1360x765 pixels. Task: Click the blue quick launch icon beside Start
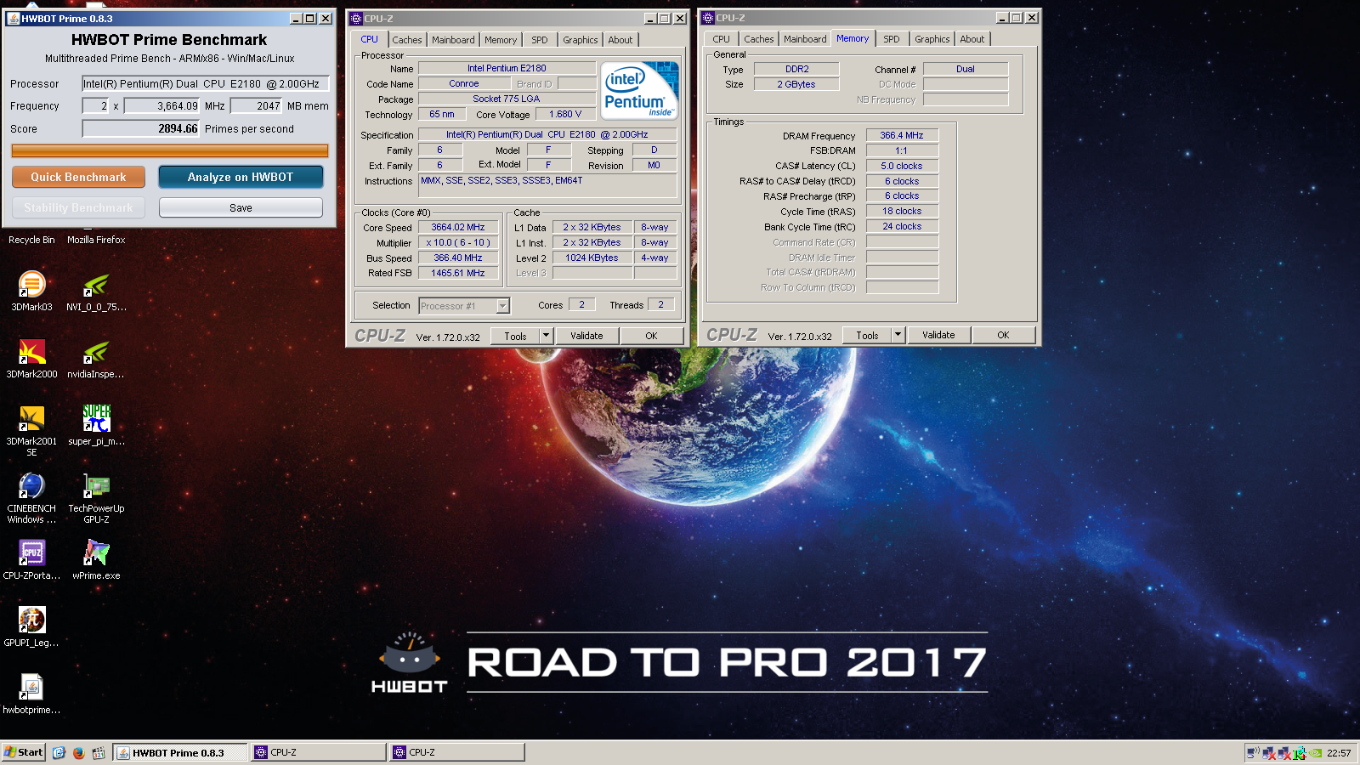[x=59, y=752]
